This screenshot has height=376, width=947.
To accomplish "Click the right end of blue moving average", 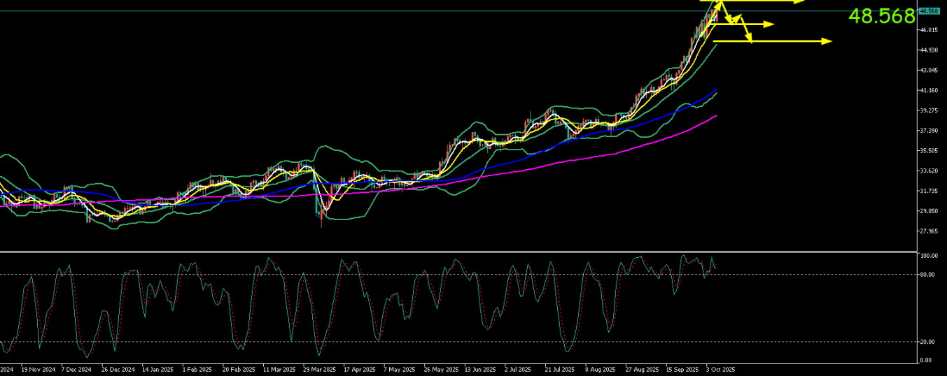I will [x=716, y=90].
